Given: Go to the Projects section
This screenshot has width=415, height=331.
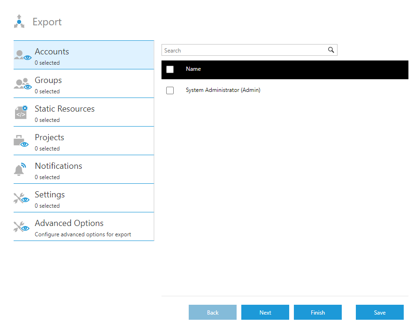Looking at the screenshot, I should click(84, 141).
